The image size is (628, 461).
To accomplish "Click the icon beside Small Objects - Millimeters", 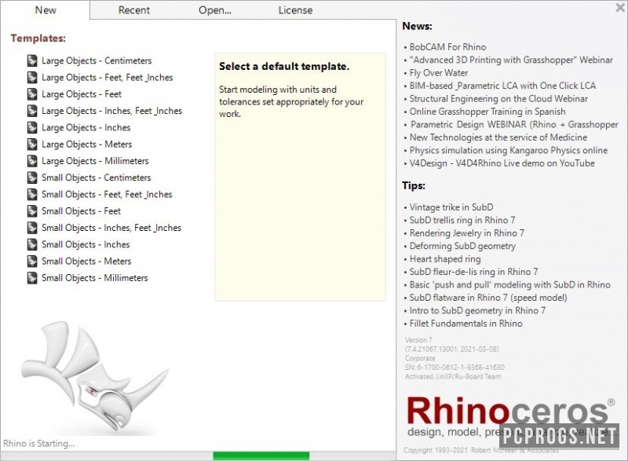I will [32, 278].
